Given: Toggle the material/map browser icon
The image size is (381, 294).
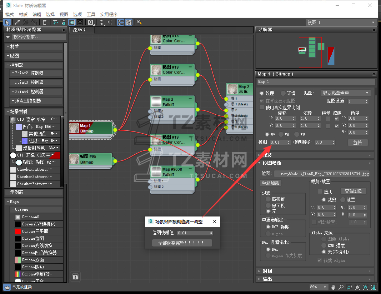Looking at the screenshot, I should pos(121,23).
